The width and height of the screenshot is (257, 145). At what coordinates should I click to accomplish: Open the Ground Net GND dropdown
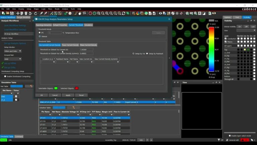pyautogui.click(x=13, y=59)
